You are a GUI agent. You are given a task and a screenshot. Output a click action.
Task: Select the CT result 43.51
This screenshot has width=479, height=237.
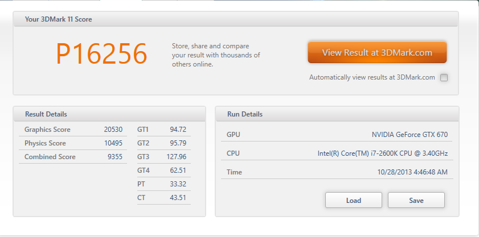178,198
